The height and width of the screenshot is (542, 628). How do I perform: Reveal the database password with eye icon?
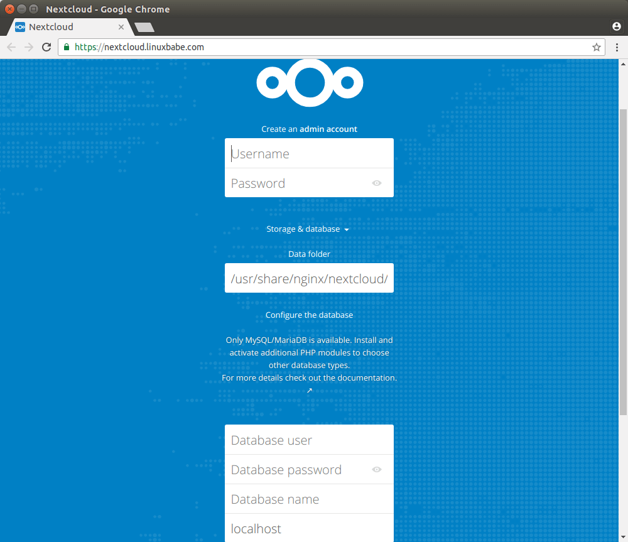pos(376,470)
